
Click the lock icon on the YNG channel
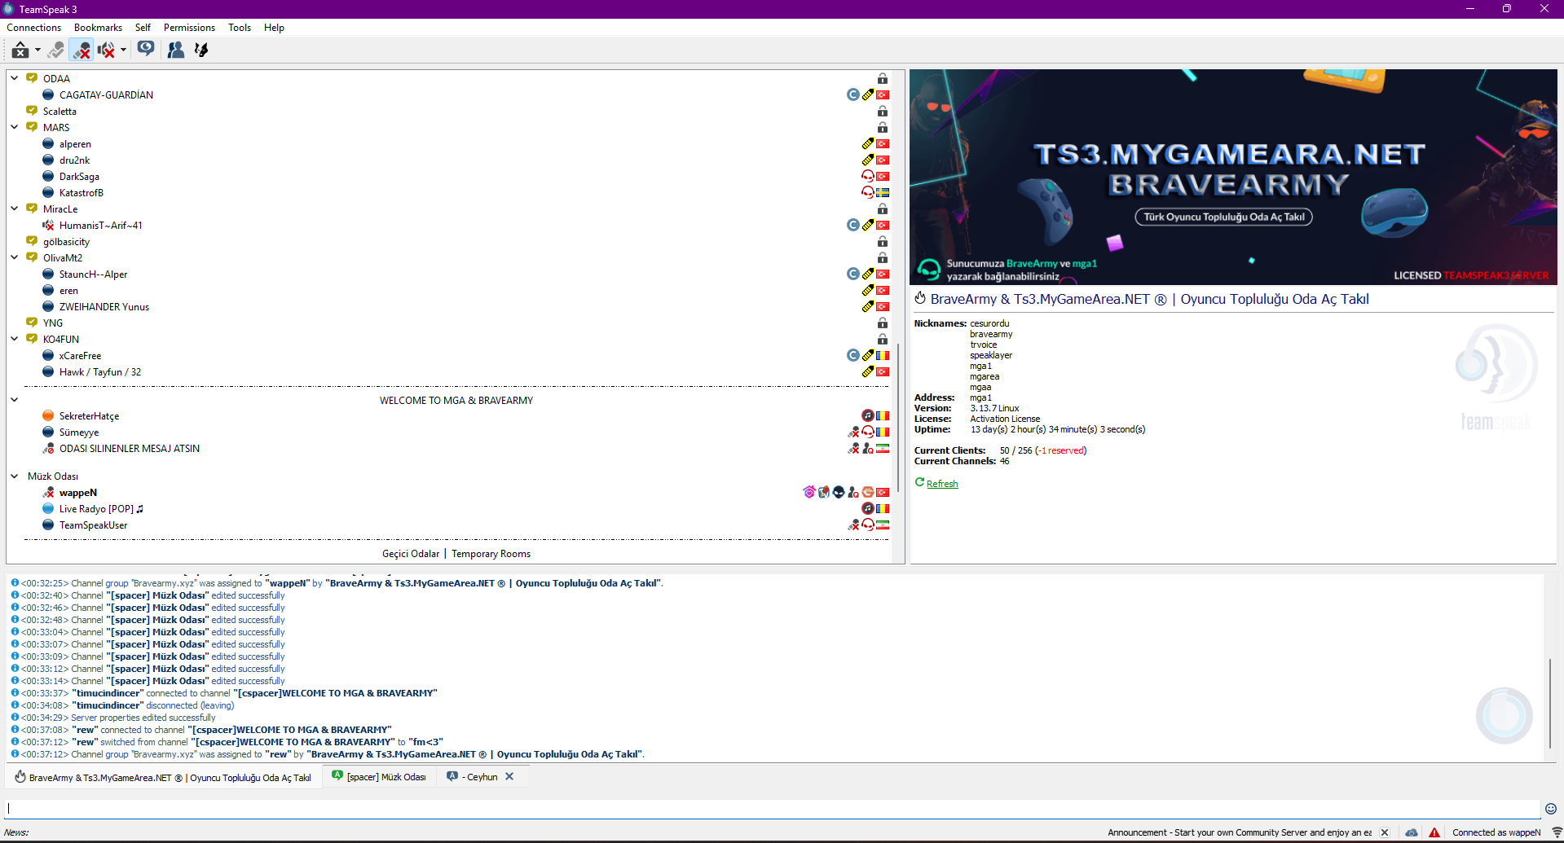point(883,323)
